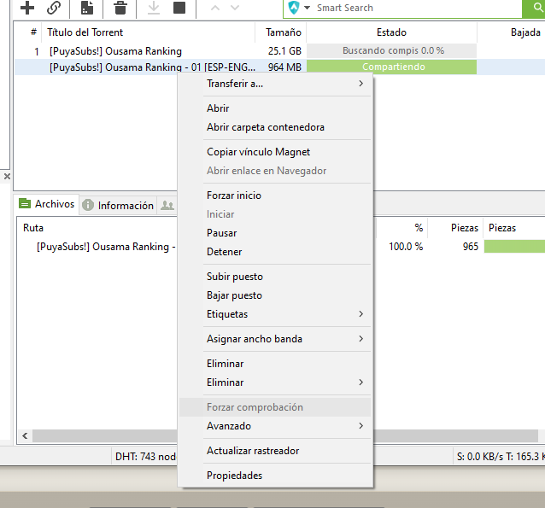Viewport: 545px width, 508px height.
Task: Sort by the Bajada column header
Action: point(512,32)
